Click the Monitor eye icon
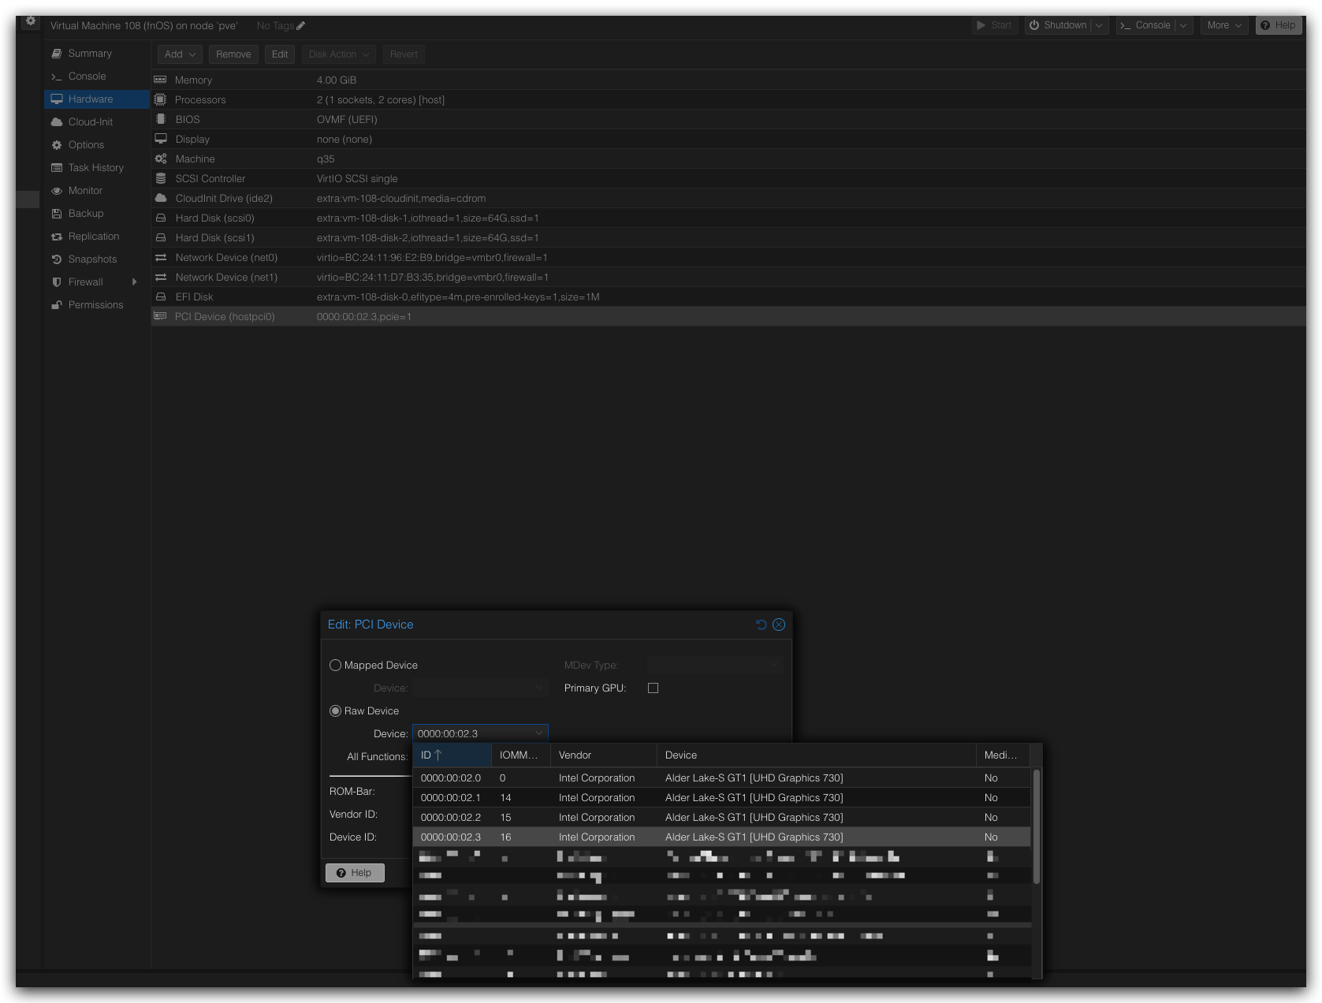Viewport: 1322px width, 1003px height. point(57,191)
